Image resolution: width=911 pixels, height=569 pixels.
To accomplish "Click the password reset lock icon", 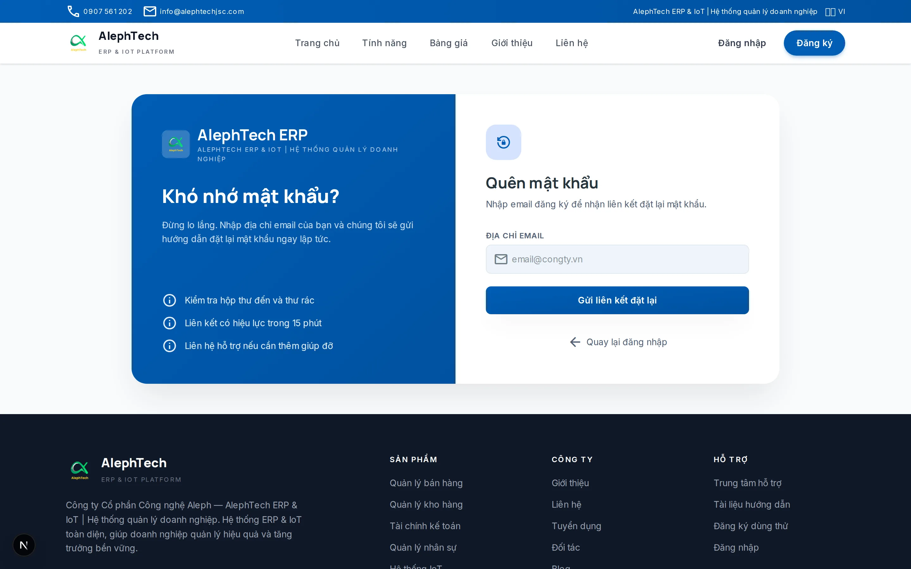I will click(x=503, y=142).
